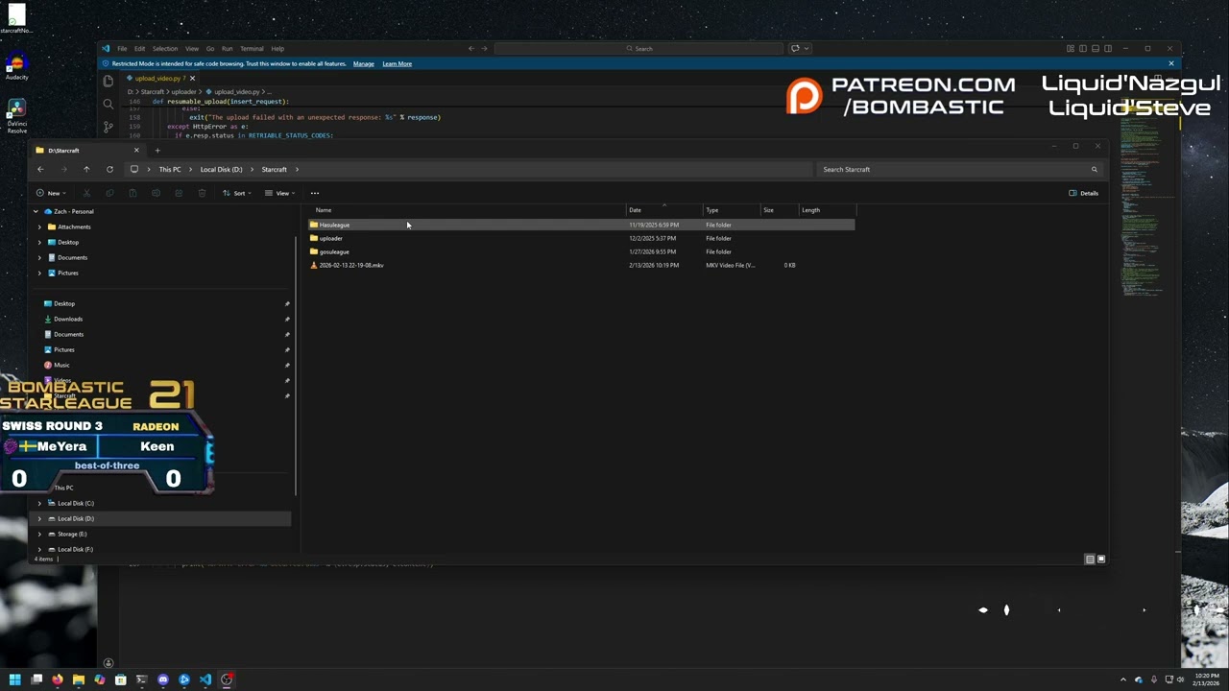Toggle VS Code secondary sidebar layout icon
Image resolution: width=1229 pixels, height=691 pixels.
click(x=1107, y=48)
